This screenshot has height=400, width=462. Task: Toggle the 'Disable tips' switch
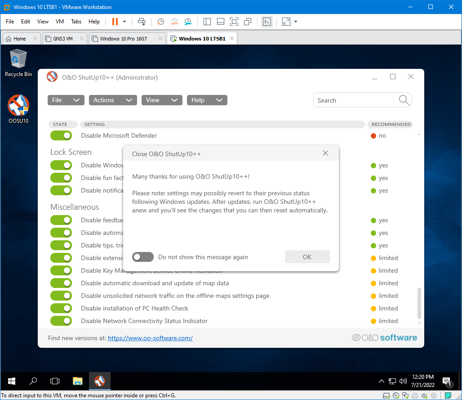coord(61,245)
